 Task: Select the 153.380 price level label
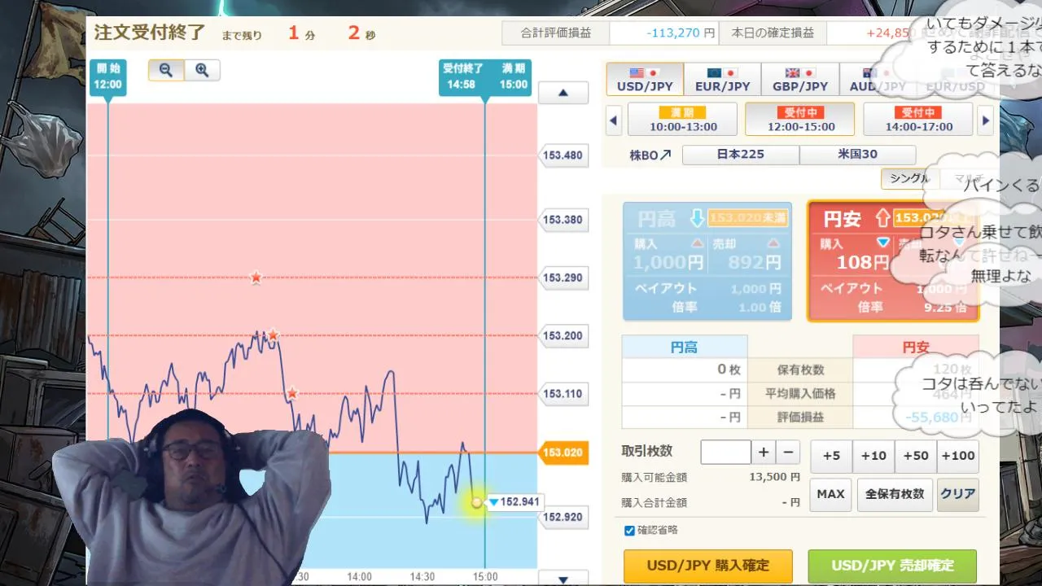tap(563, 220)
